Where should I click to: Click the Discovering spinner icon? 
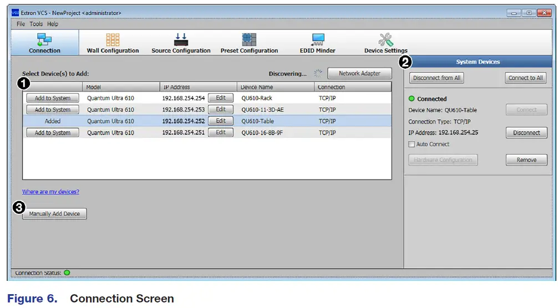tap(318, 74)
